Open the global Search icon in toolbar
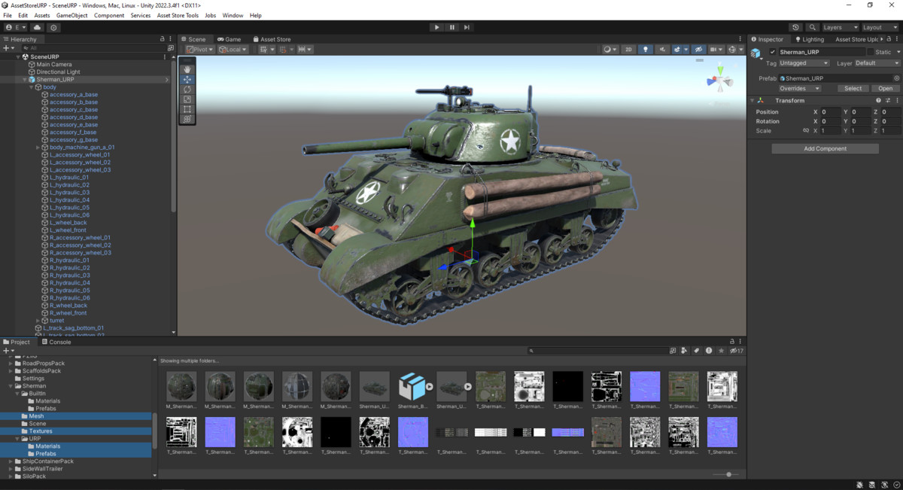Viewport: 903px width, 490px height. coord(813,27)
